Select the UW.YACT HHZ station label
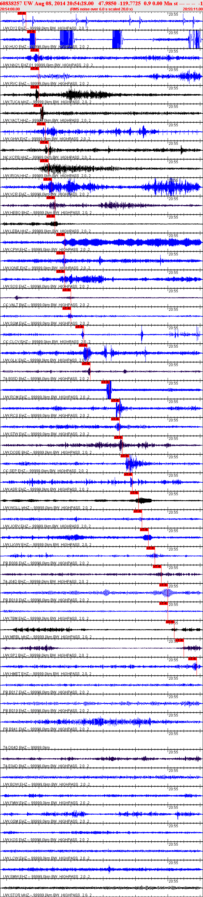Image resolution: width=203 pixels, height=897 pixels. point(47,121)
